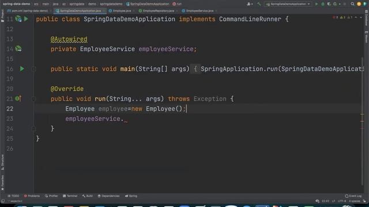
Task: Click the Stop button in toolbar
Action: (345, 4)
